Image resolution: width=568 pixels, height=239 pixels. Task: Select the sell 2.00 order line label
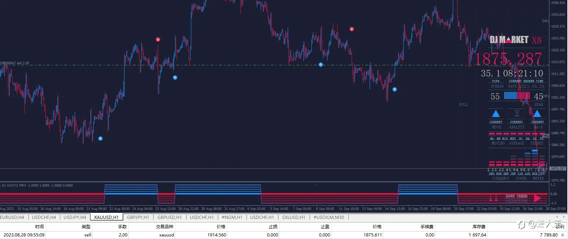coord(15,63)
